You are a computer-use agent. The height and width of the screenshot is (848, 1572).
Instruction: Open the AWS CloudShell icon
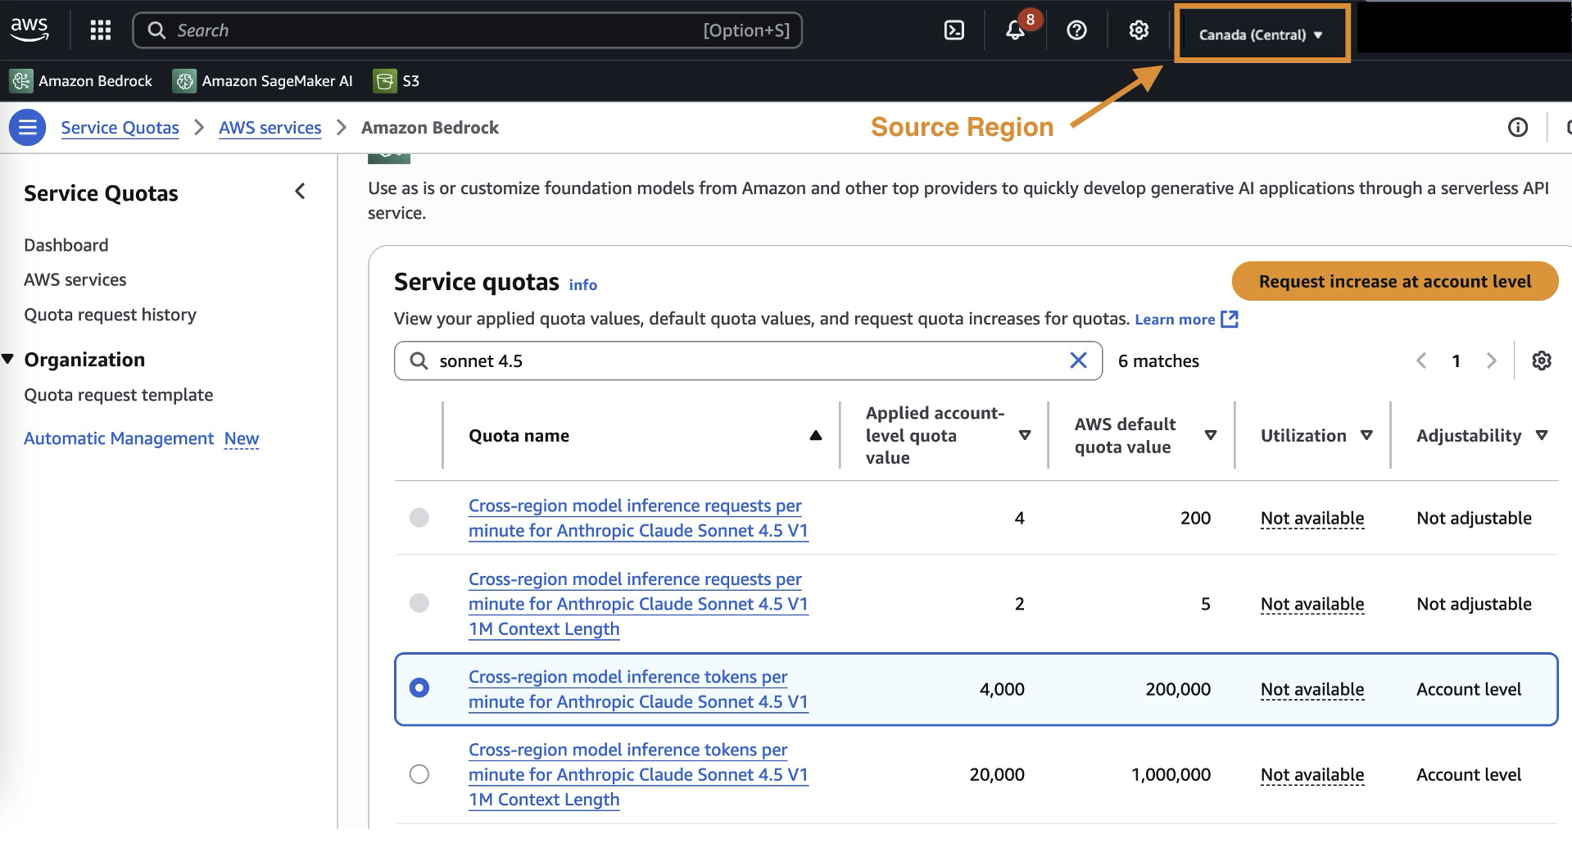point(954,30)
